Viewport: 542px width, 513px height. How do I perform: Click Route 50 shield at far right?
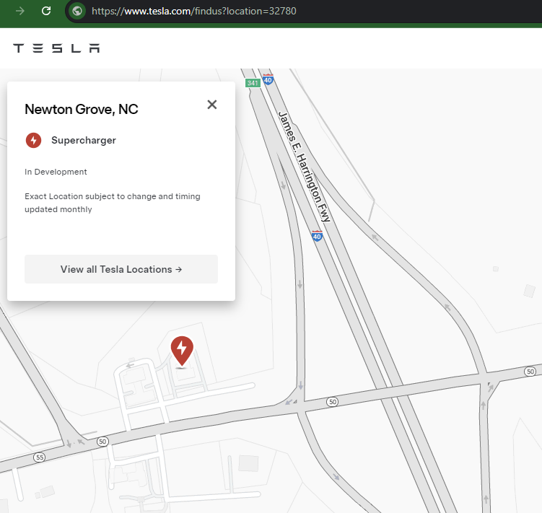pyautogui.click(x=530, y=372)
